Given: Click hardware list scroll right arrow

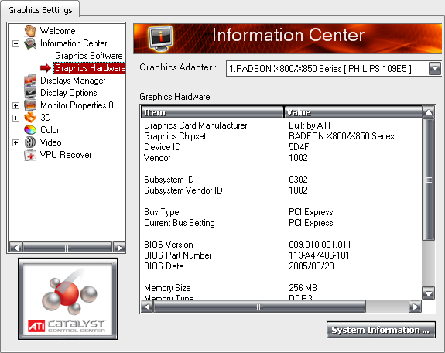Looking at the screenshot, I should click(415, 307).
